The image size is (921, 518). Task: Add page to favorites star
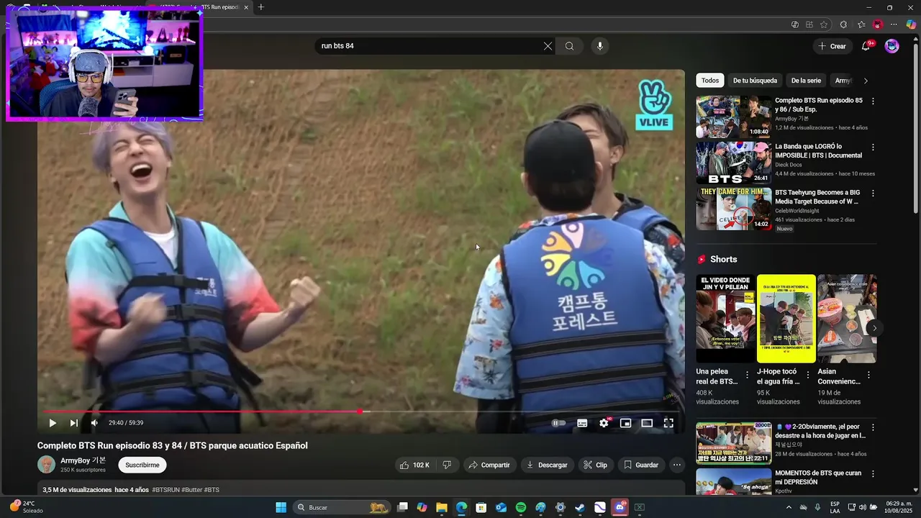point(824,24)
